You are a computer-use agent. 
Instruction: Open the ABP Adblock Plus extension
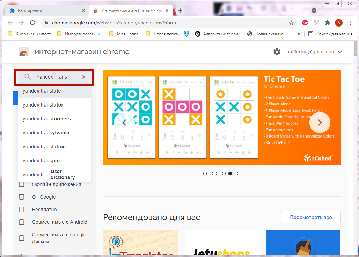305,23
